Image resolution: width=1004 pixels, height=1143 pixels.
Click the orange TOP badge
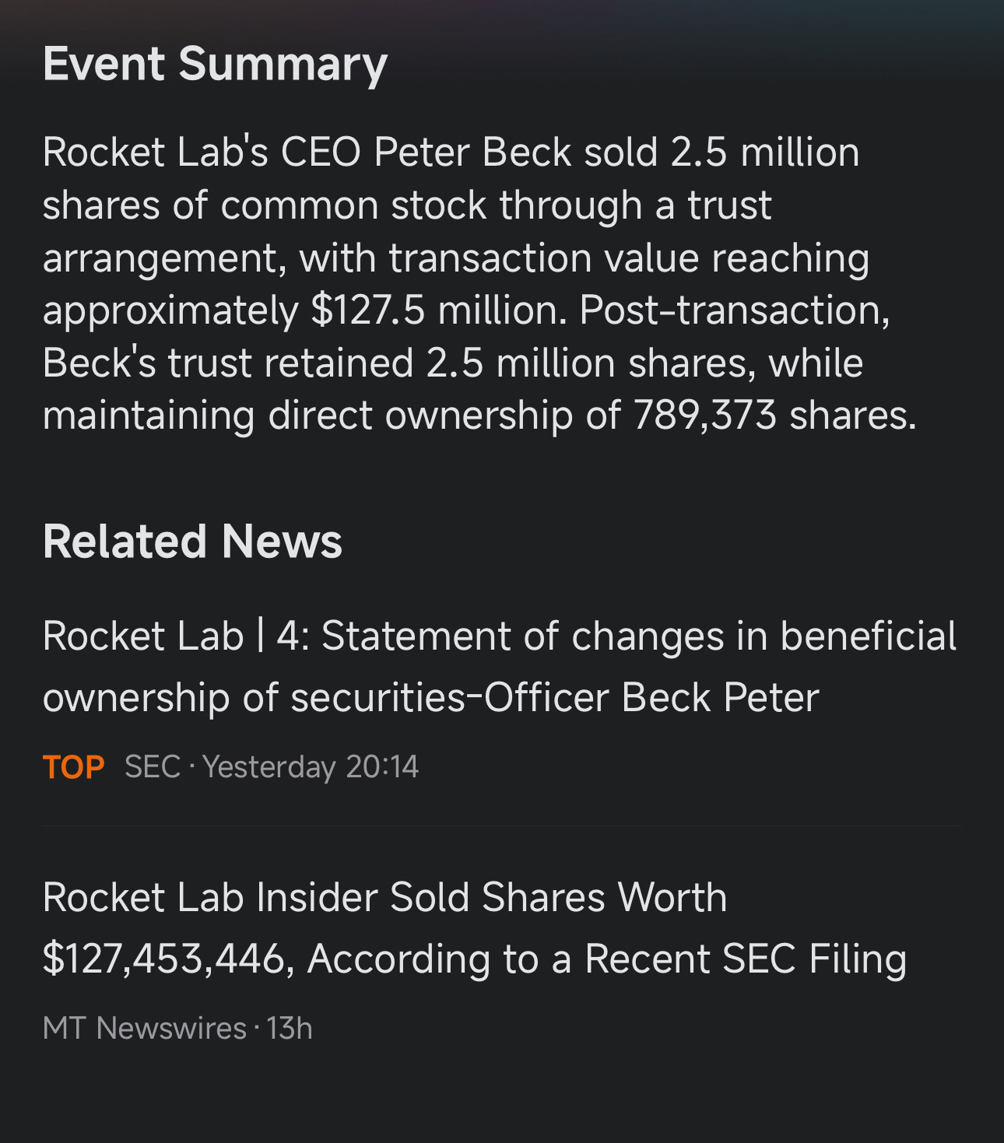click(x=73, y=767)
